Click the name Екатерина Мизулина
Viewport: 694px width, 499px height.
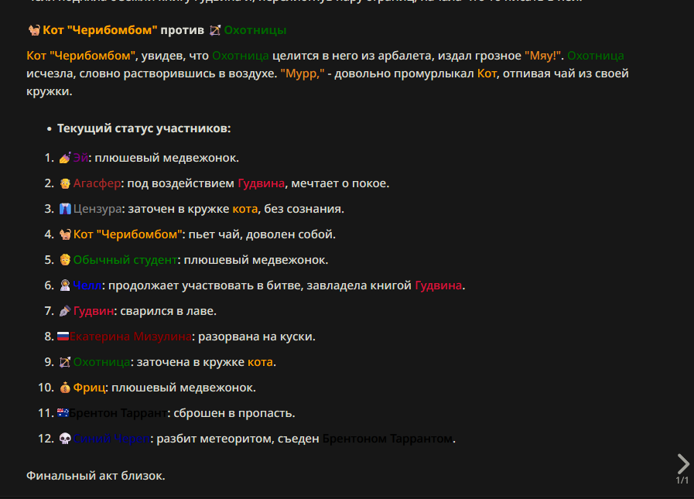(x=131, y=337)
